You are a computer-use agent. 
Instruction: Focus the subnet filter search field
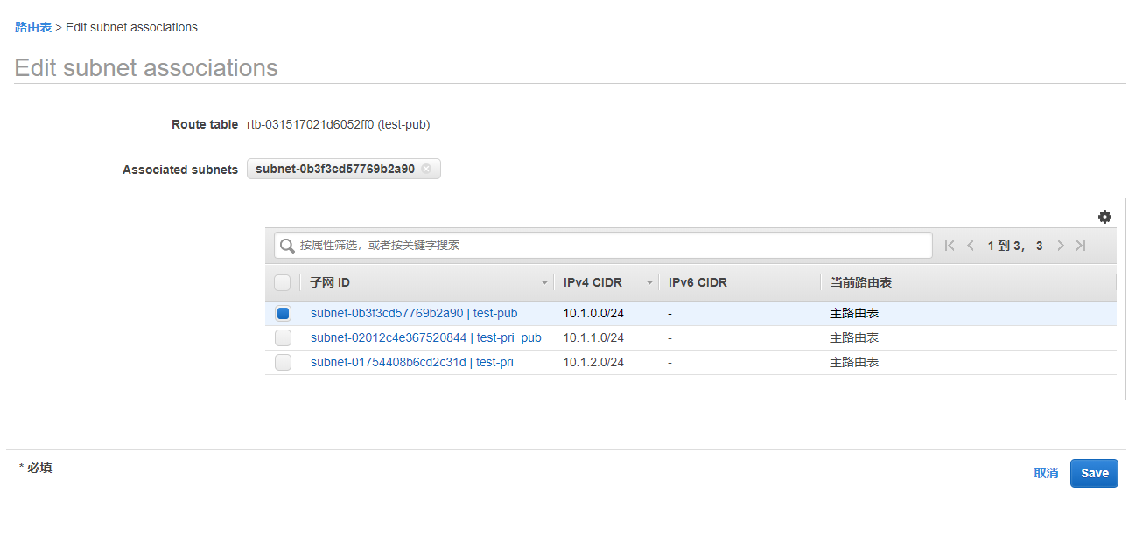pyautogui.click(x=603, y=246)
